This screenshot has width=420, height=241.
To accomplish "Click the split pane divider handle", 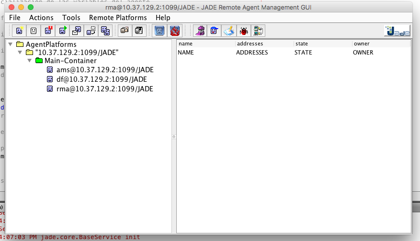I will [x=174, y=137].
